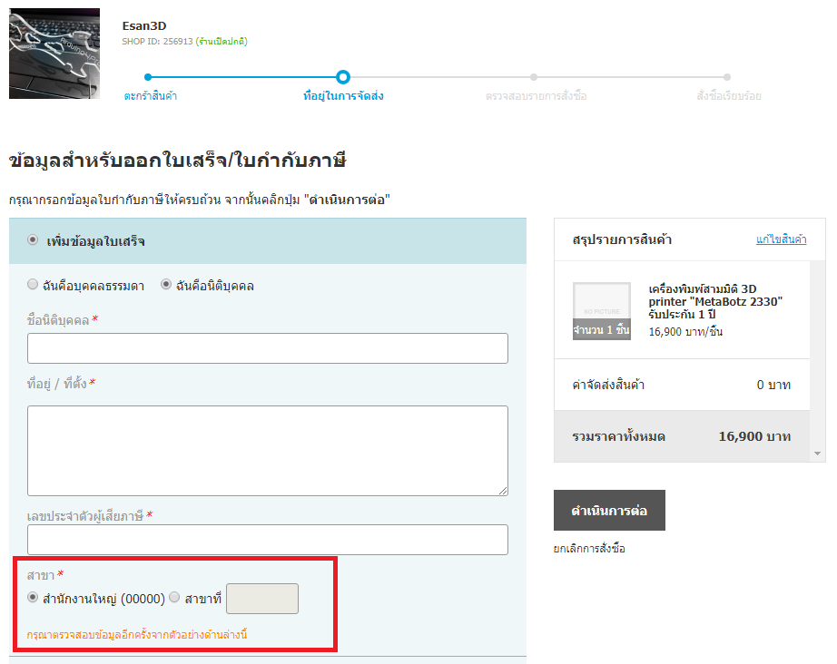
Task: Select สำนักงานใหญ่ (00000) radio button
Action: tap(34, 598)
